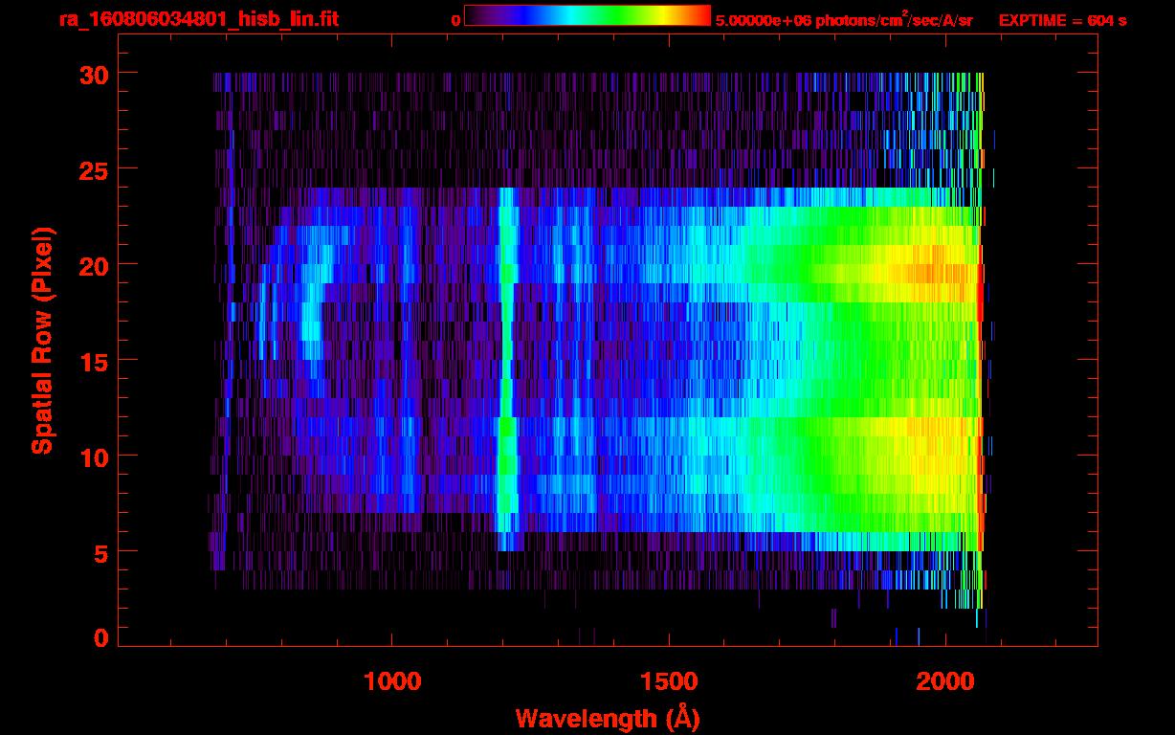Click the file name ra_160806034801_hisb_lin.fit
The image size is (1175, 735).
[199, 19]
